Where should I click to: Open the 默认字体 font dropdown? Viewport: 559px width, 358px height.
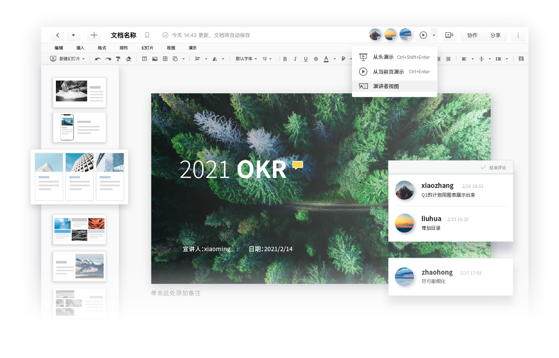(246, 59)
